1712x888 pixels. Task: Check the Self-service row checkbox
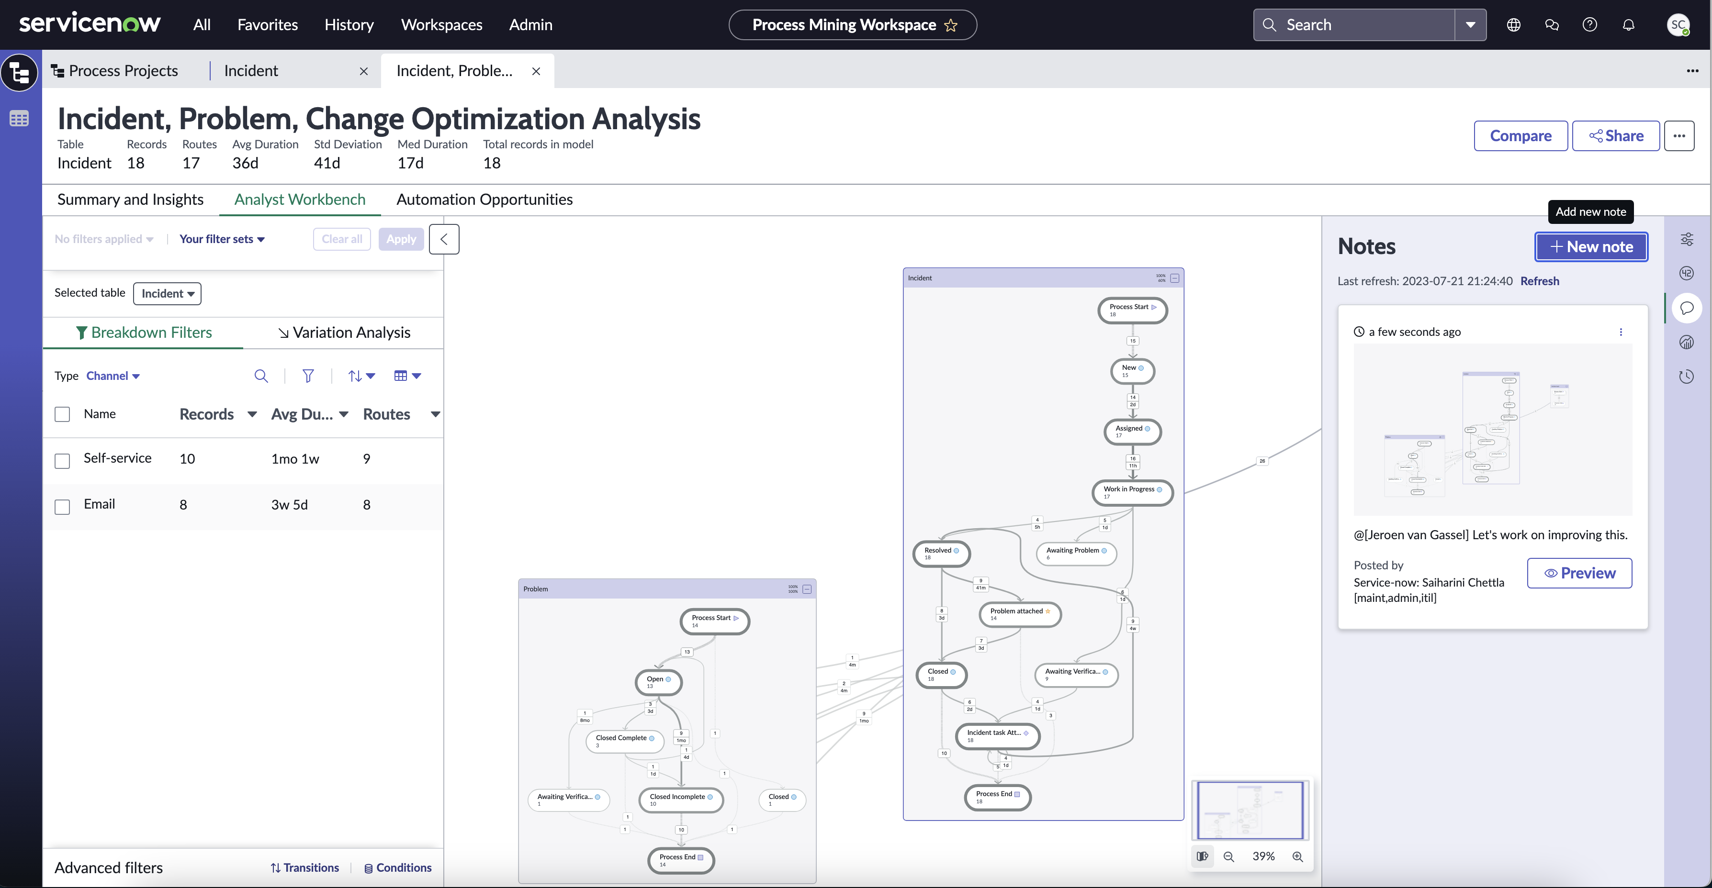coord(62,460)
